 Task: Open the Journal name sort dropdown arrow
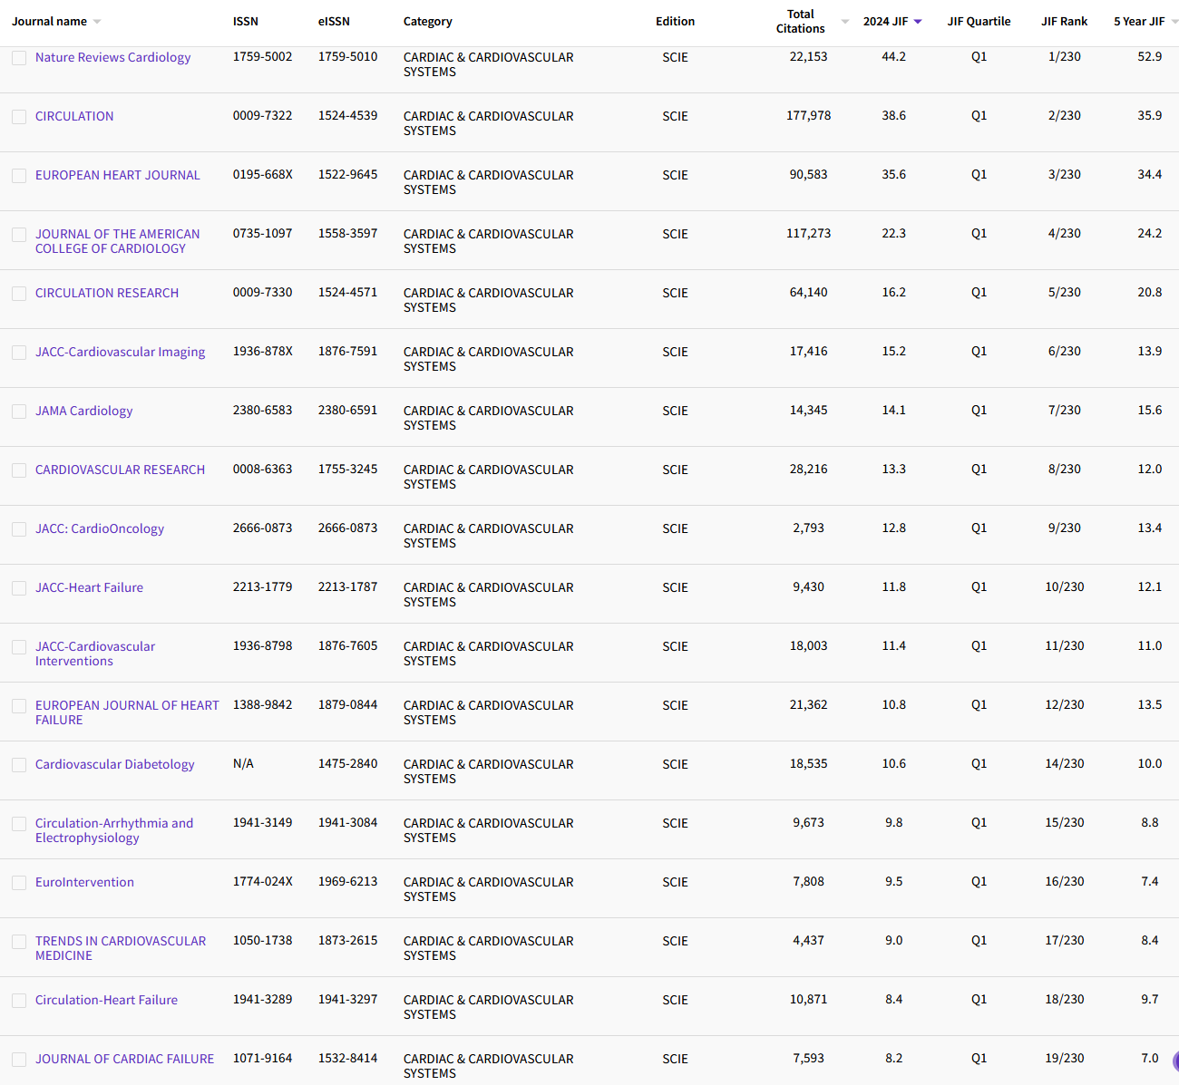pos(98,21)
